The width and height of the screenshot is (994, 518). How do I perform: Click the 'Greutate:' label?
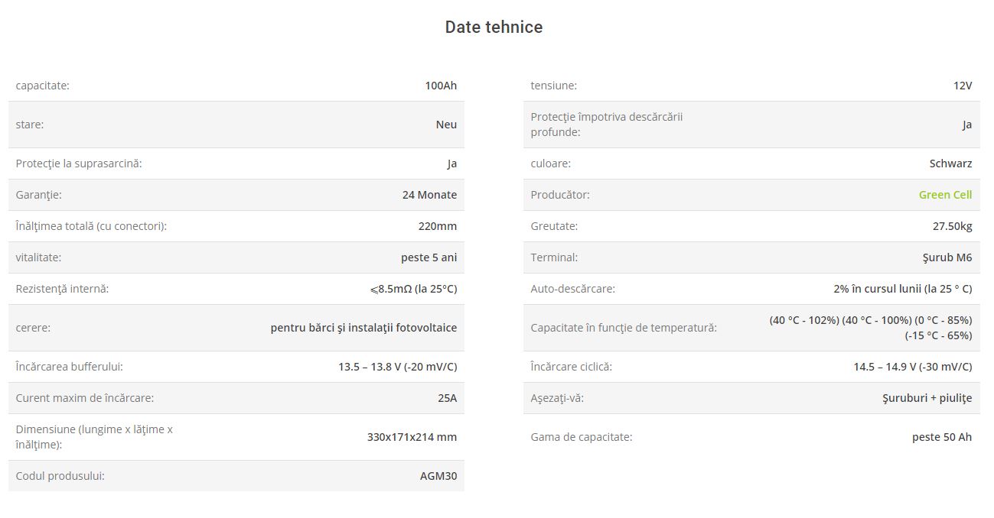554,226
